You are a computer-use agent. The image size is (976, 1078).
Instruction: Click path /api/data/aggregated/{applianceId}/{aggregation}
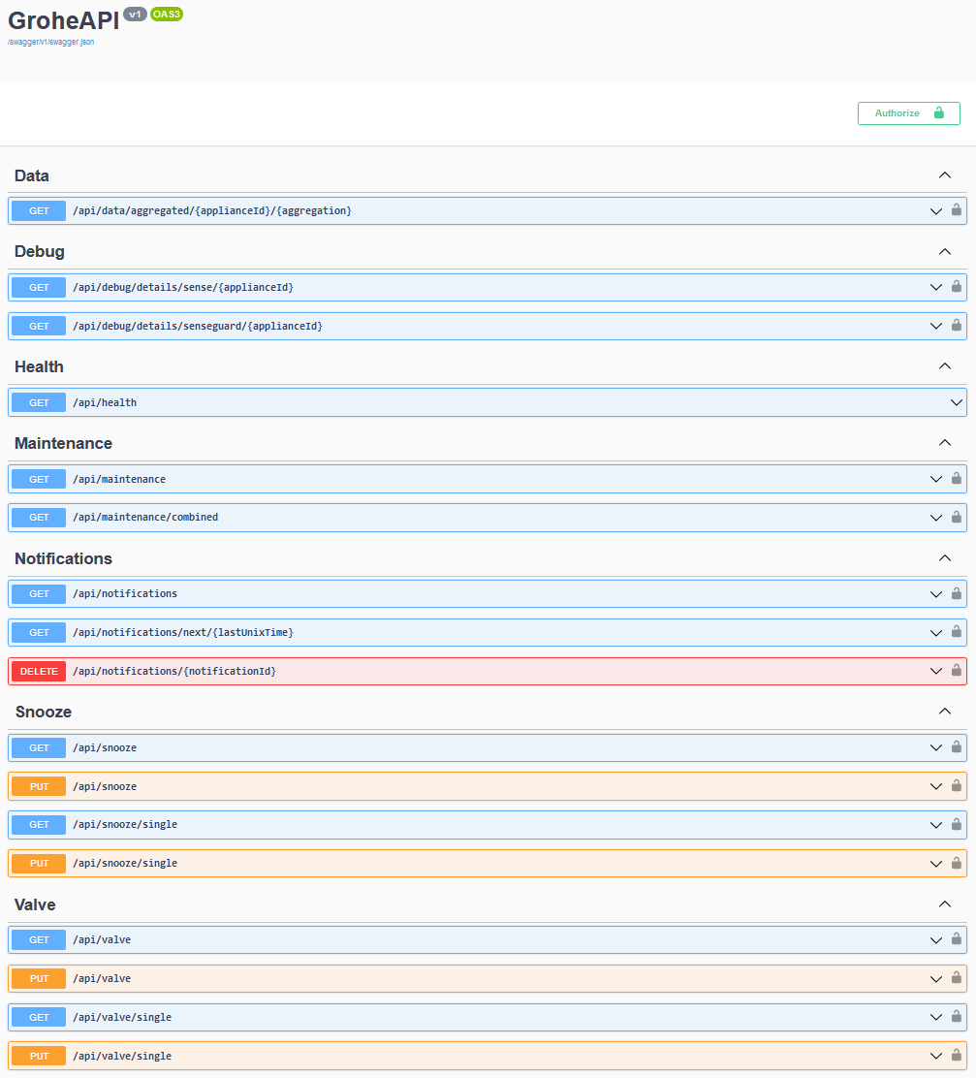pyautogui.click(x=212, y=211)
